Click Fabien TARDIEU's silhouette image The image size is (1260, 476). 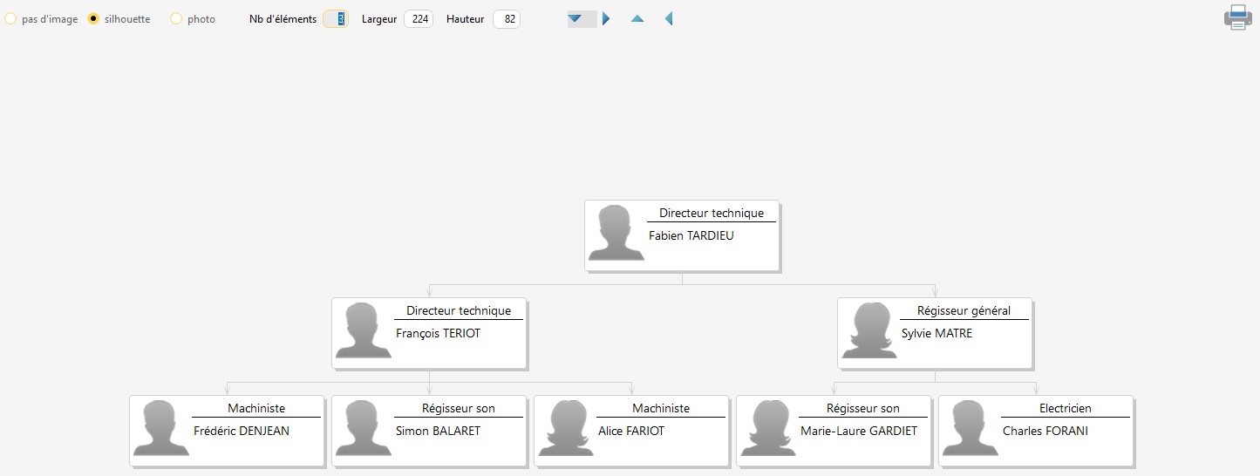(616, 234)
